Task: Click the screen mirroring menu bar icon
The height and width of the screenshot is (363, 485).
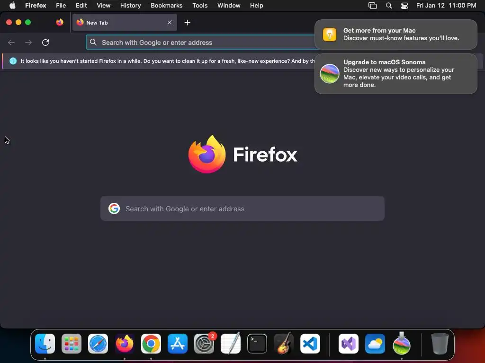Action: (372, 6)
